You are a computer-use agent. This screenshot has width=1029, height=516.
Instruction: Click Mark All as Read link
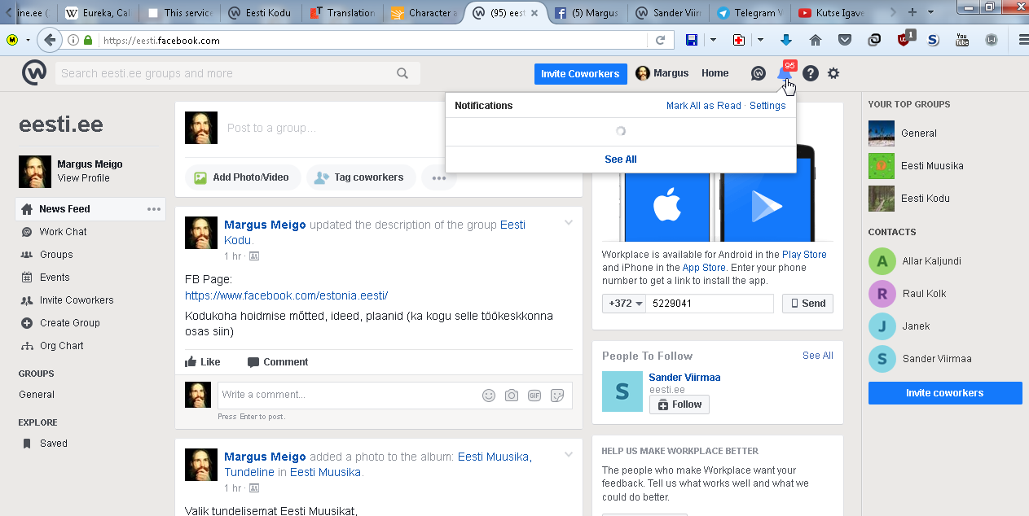(x=703, y=106)
